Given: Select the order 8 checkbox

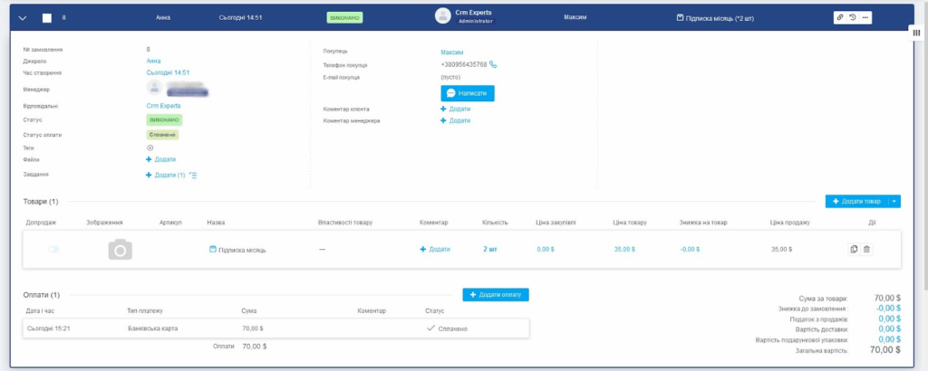Looking at the screenshot, I should coord(47,17).
